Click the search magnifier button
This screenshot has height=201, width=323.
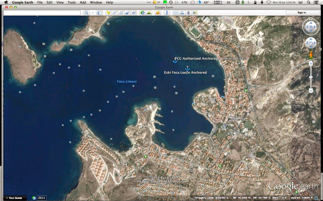(86, 13)
